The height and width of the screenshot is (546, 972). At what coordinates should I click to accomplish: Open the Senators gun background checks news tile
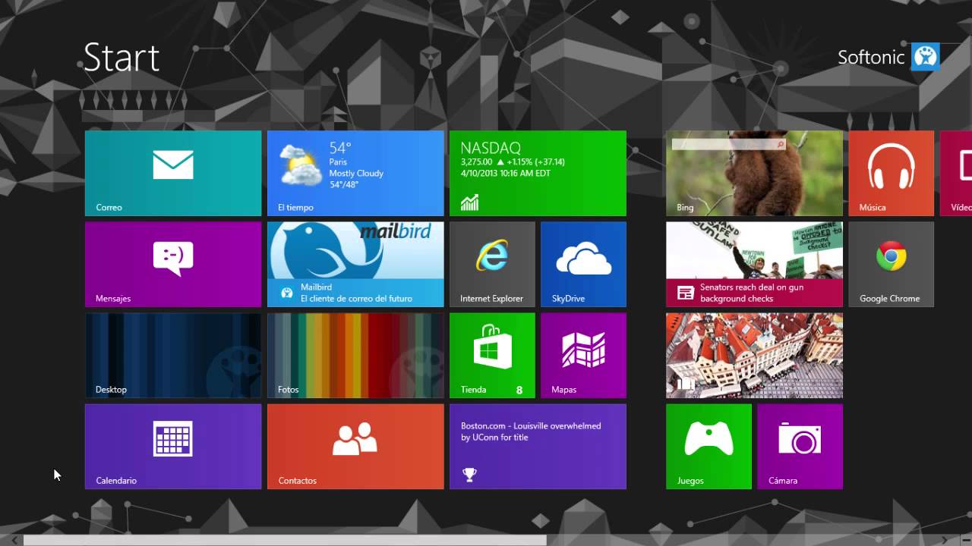coord(754,264)
